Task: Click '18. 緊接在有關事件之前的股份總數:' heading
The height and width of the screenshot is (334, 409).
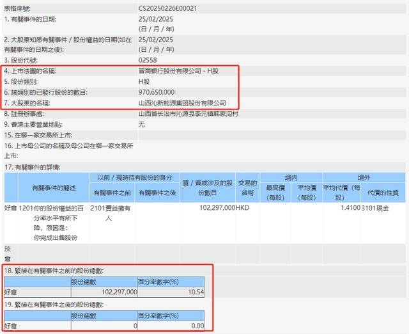Action: [54, 271]
